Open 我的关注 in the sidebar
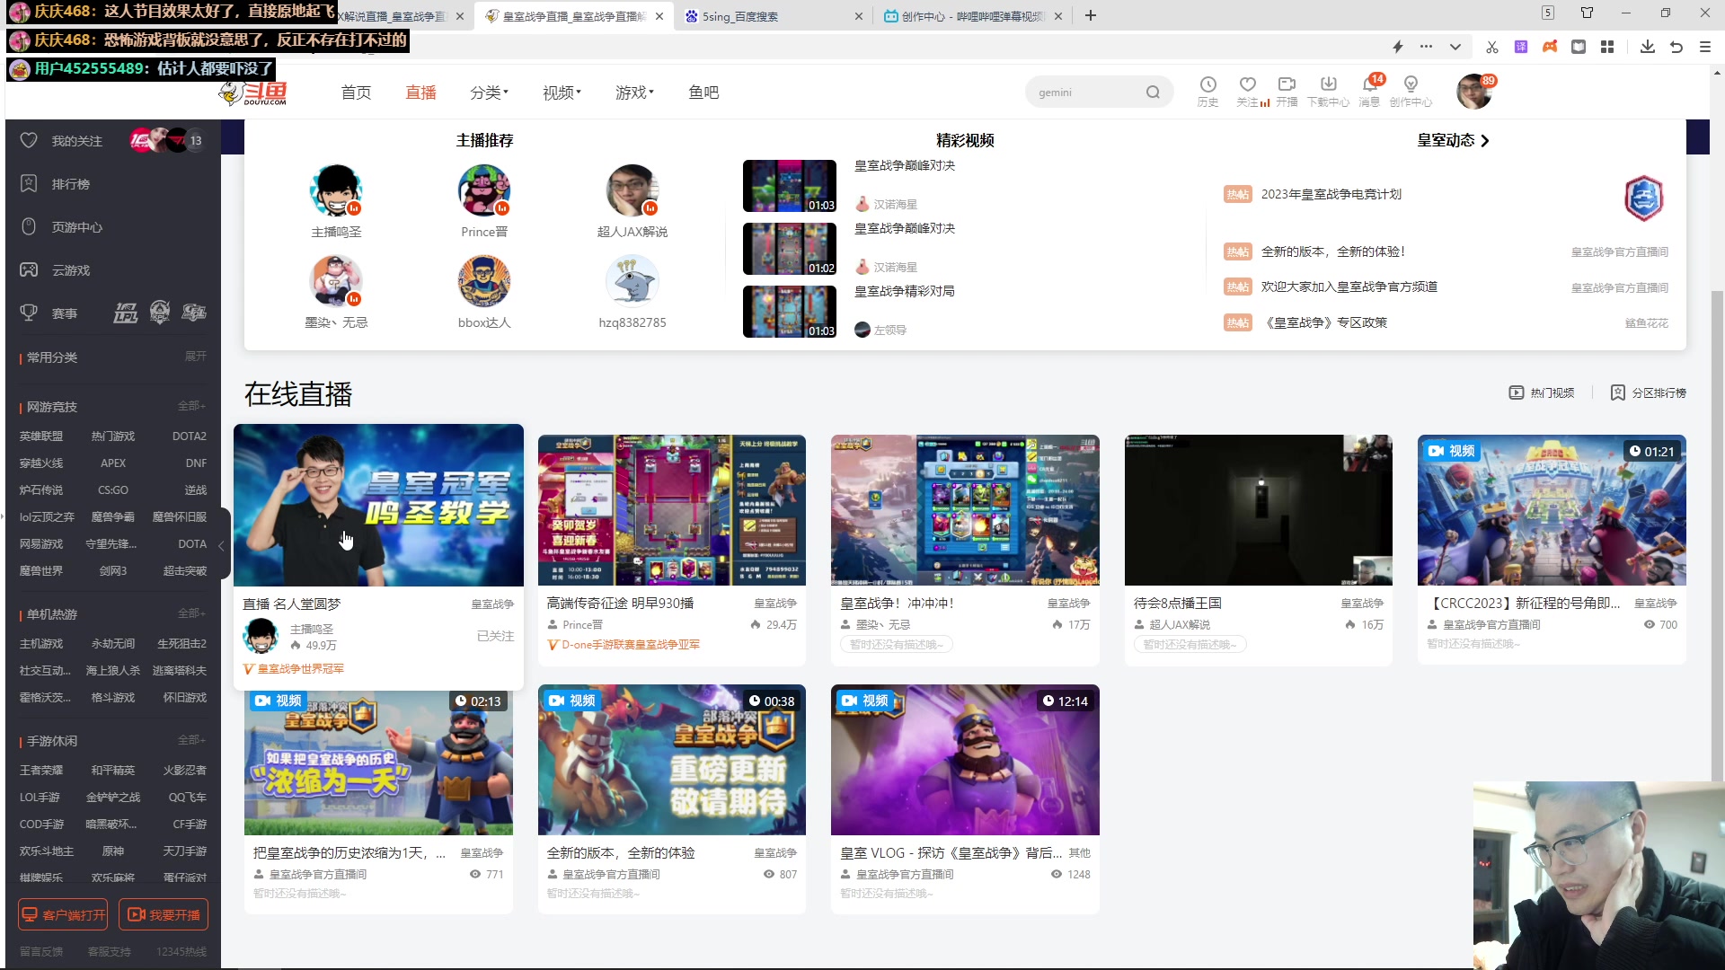Image resolution: width=1725 pixels, height=970 pixels. click(x=76, y=141)
